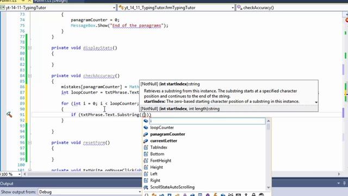Click the method icon before checkAccuracy() in navigation bar
Screen dimensions: 348x196
coord(239,8)
